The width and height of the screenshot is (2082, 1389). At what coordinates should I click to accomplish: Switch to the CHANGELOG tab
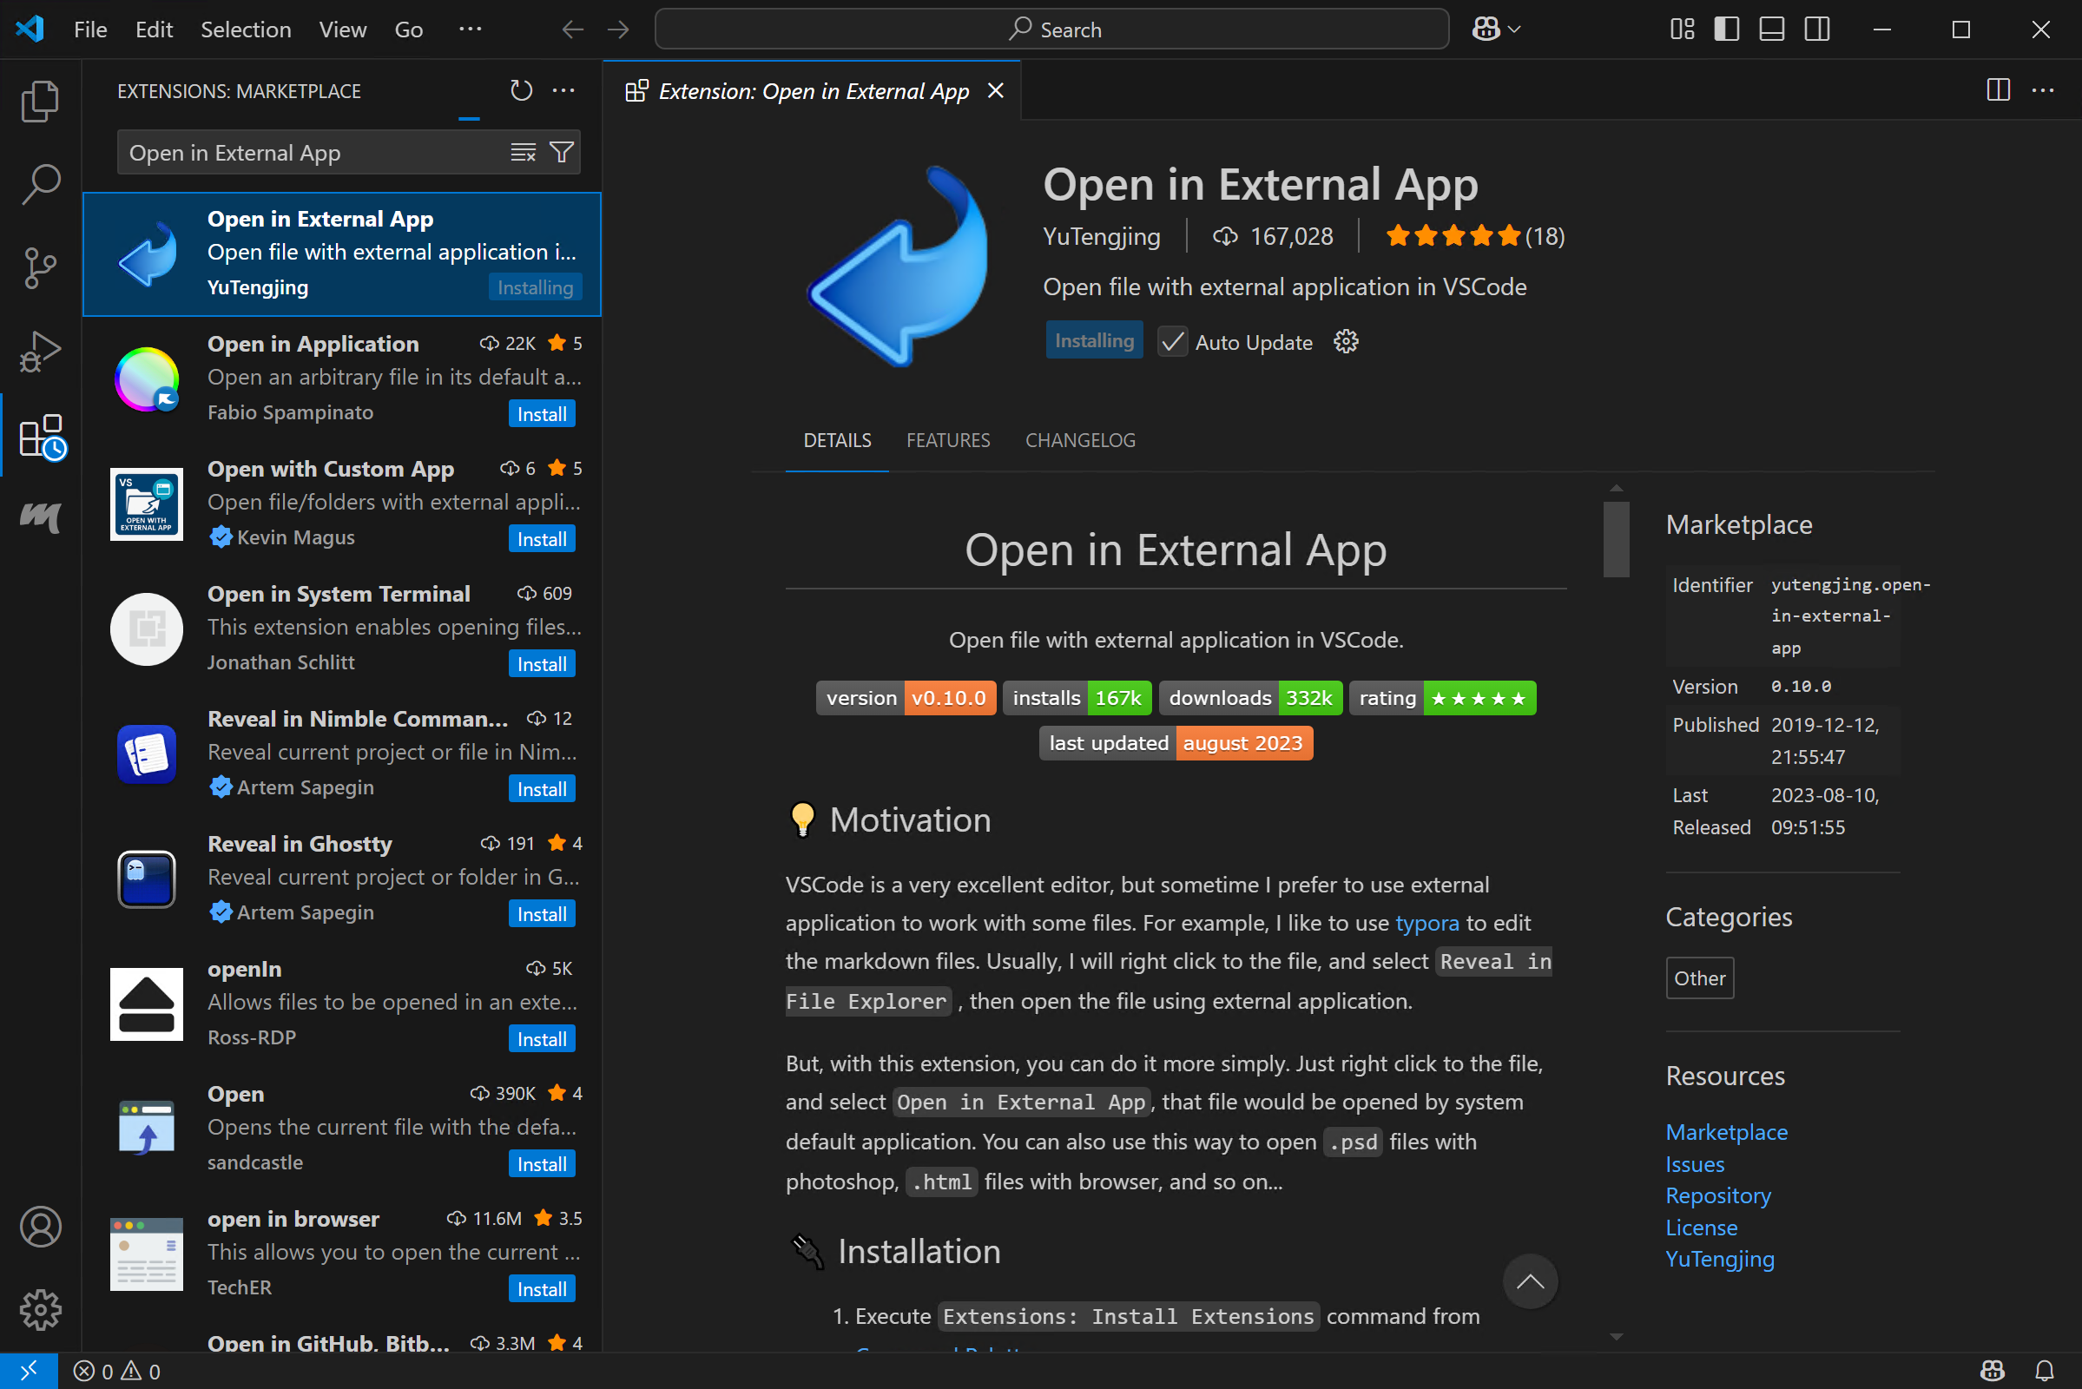click(x=1080, y=440)
